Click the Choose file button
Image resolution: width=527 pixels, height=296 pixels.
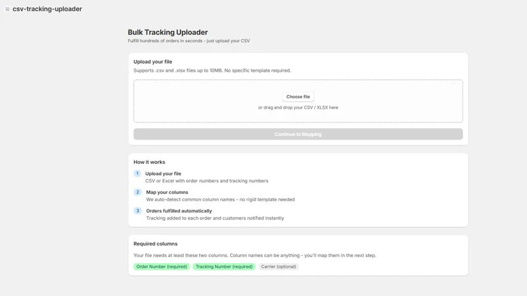298,97
